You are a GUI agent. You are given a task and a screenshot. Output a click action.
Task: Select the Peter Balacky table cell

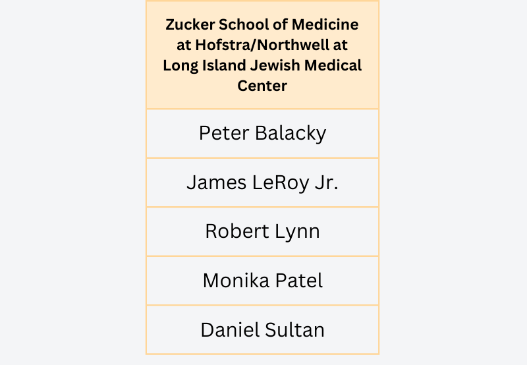coord(262,134)
